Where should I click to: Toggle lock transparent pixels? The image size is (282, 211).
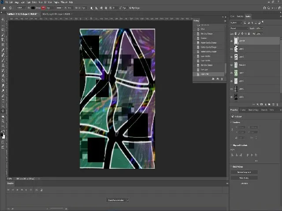tap(236, 33)
